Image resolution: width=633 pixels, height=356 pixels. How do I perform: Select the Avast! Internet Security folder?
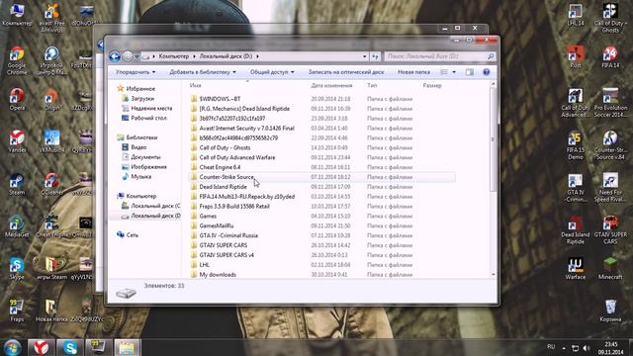(x=246, y=129)
